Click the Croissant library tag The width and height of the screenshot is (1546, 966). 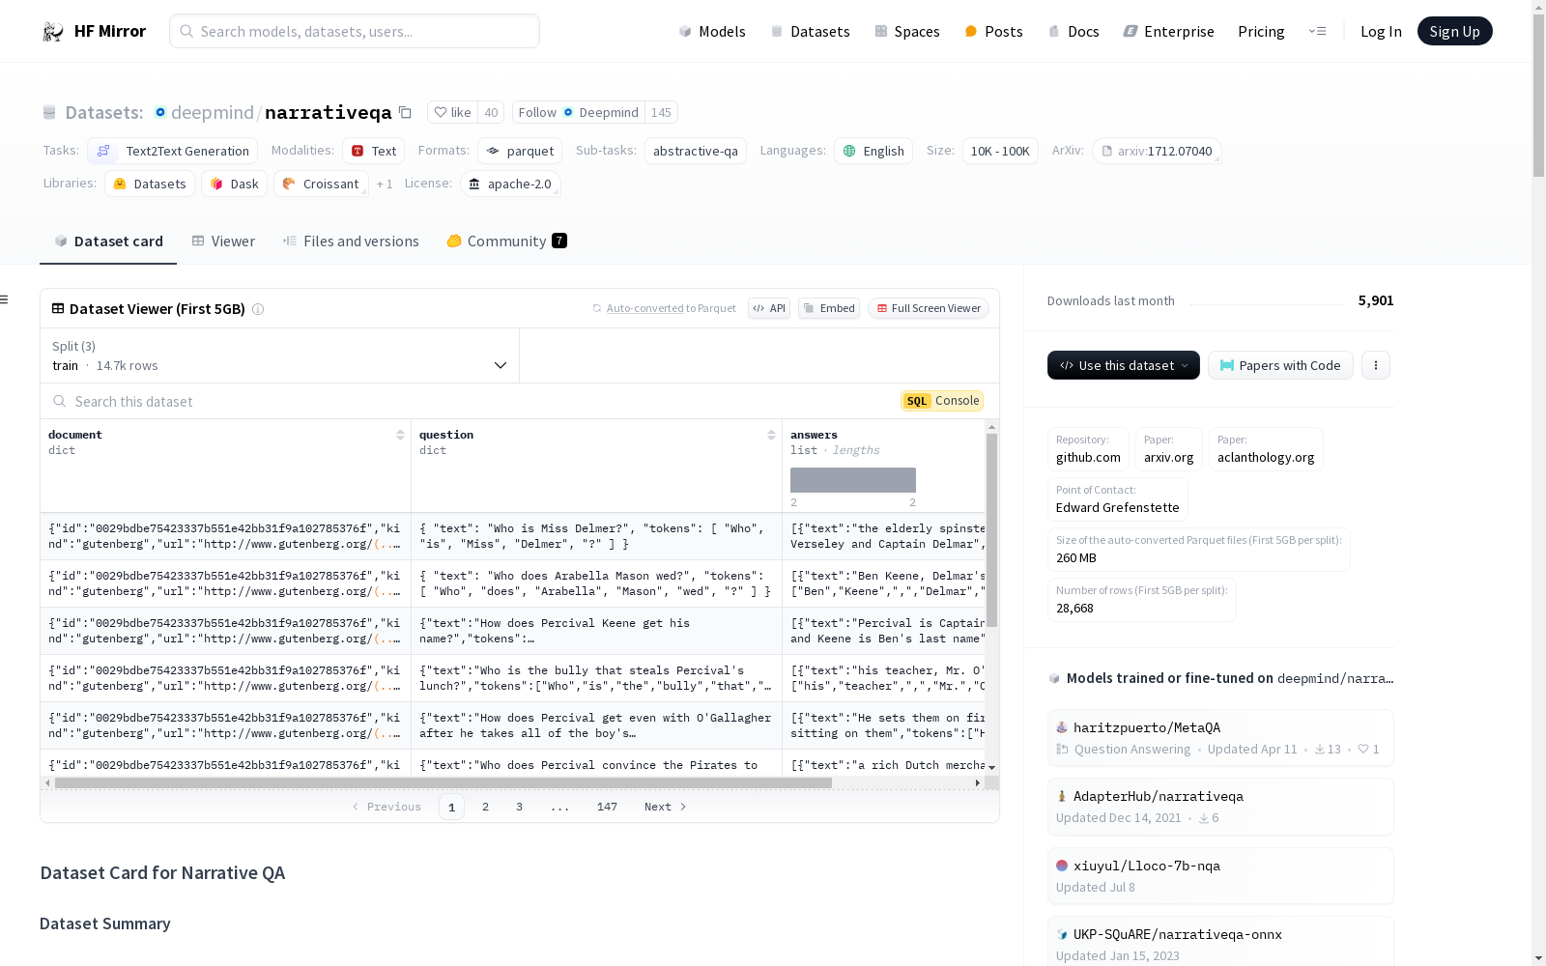321,184
